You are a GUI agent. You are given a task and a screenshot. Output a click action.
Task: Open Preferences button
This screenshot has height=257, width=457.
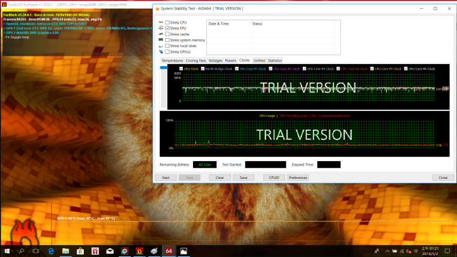pos(298,178)
